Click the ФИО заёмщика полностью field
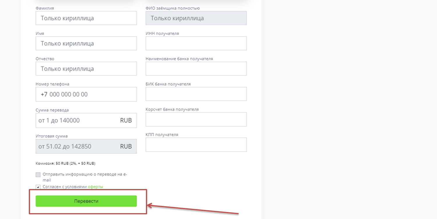This screenshot has height=219, width=437. point(196,18)
